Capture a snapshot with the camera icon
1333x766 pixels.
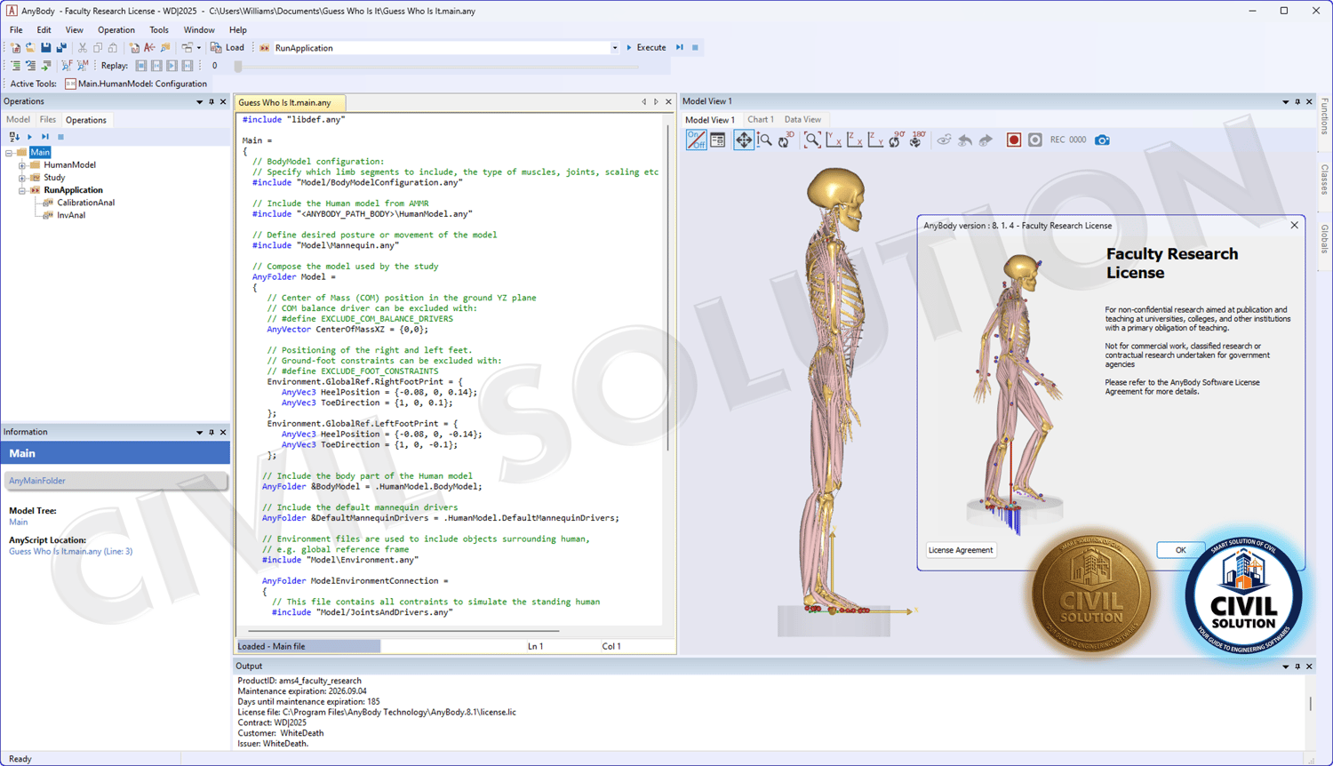(x=1102, y=140)
